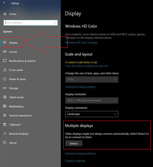Click the Tablet mode icon

[x=5, y=97]
